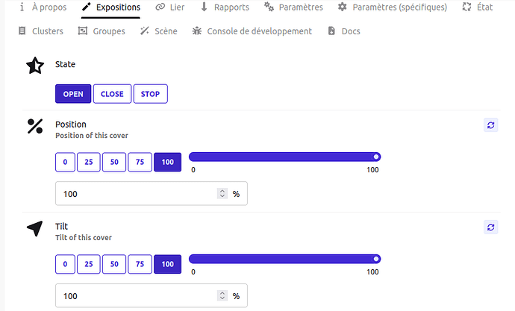515x311 pixels.
Task: Open the Paramètres (spécifiques) tab
Action: (393, 7)
